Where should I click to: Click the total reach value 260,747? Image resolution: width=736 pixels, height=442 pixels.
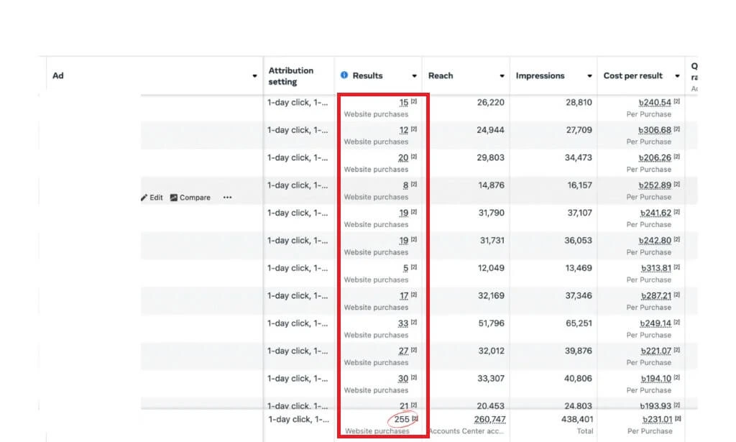click(489, 419)
